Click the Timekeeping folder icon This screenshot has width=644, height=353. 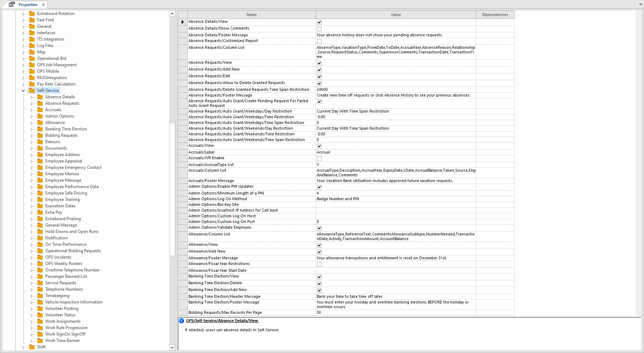[40, 296]
